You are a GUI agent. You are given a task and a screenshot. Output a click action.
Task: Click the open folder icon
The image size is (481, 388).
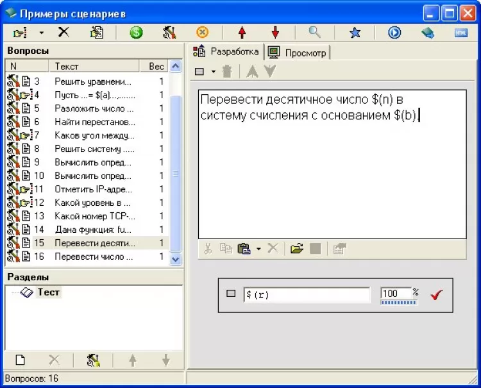pyautogui.click(x=297, y=248)
